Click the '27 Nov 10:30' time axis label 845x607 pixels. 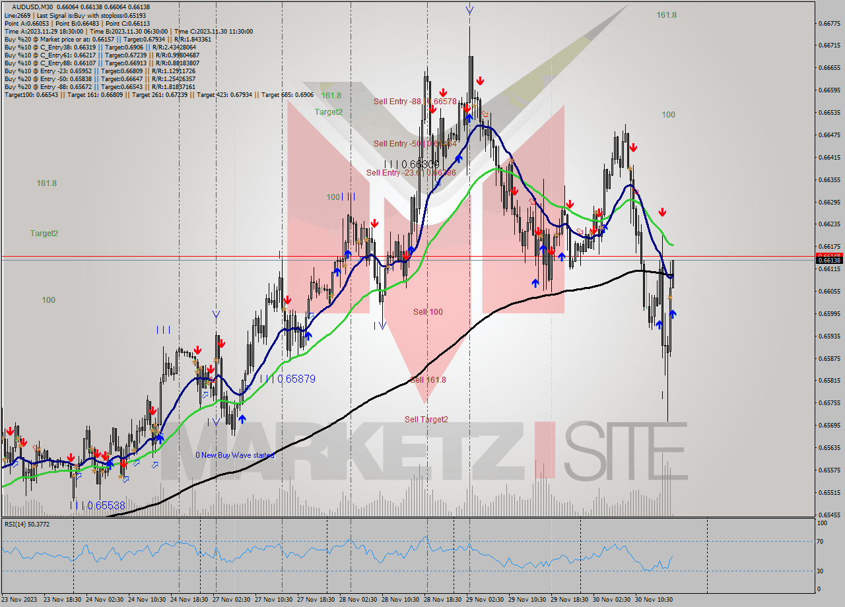click(x=275, y=600)
